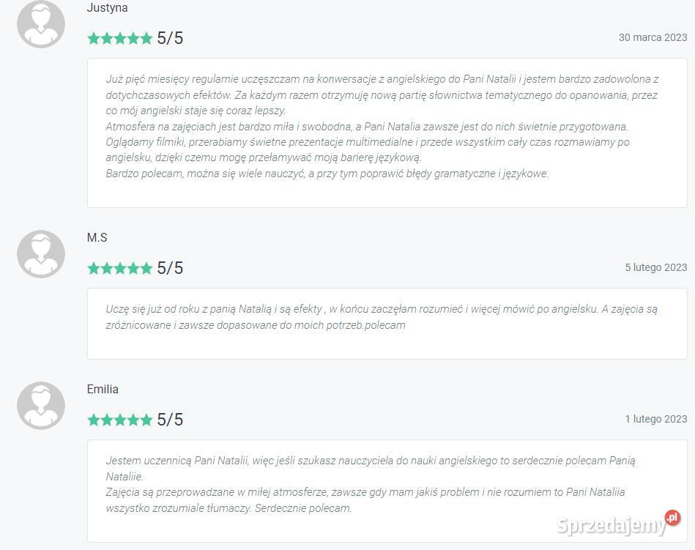Click the date 1 lutego 2023

click(x=655, y=420)
